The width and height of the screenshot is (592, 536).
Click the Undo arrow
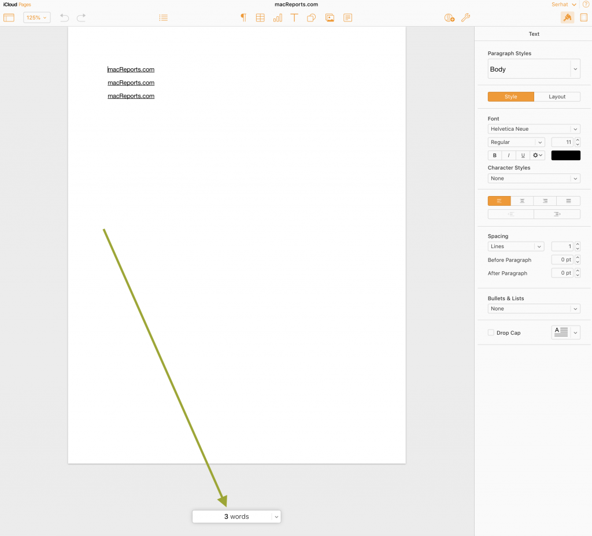(65, 18)
